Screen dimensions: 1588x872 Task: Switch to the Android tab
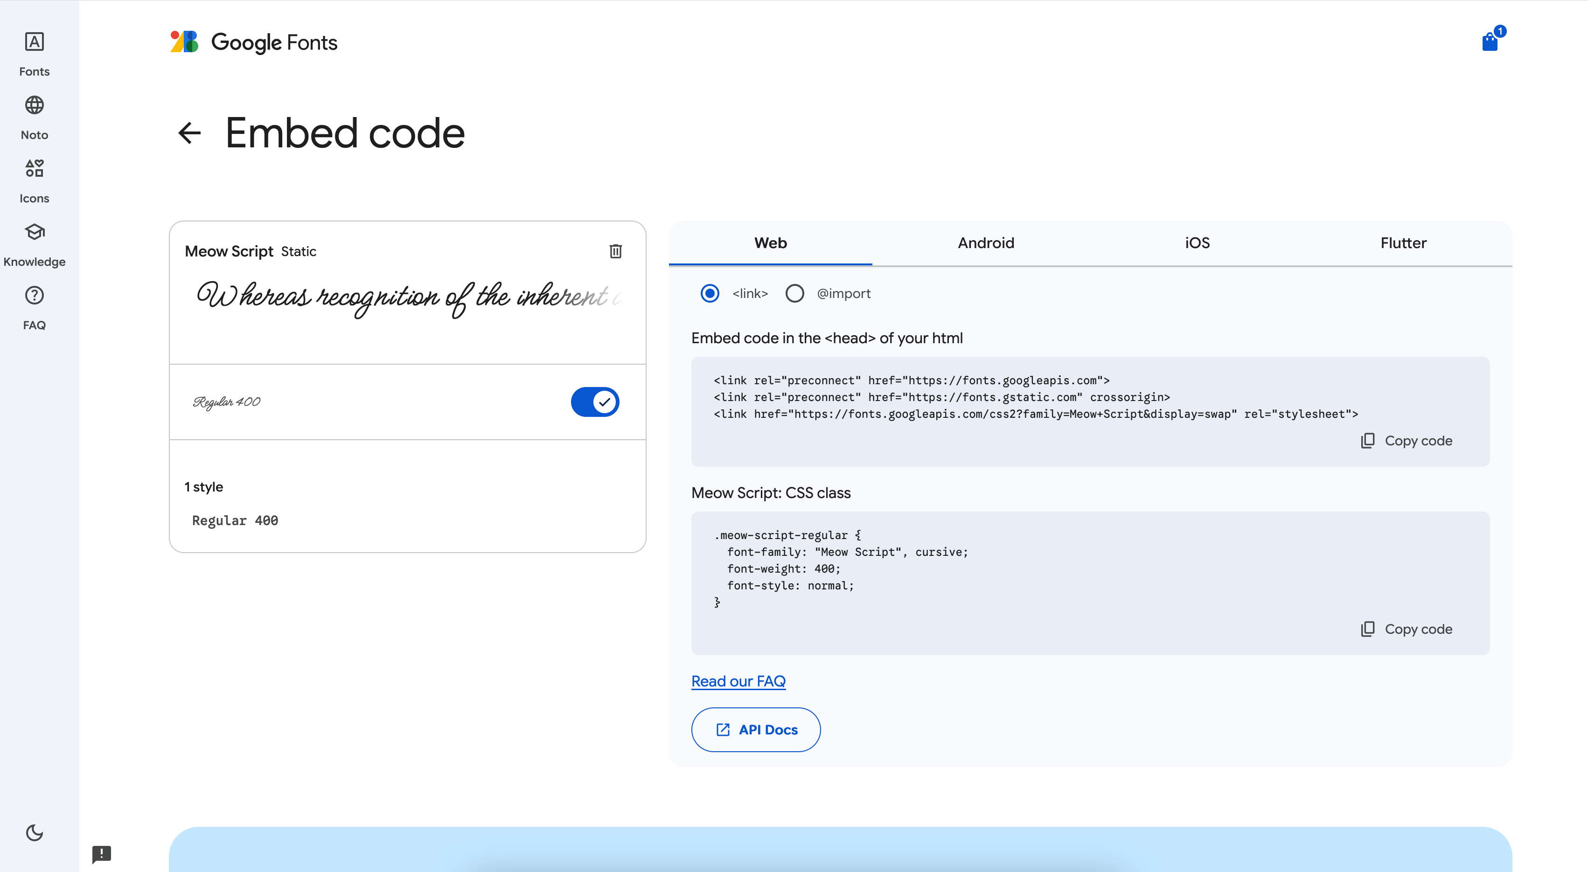pyautogui.click(x=985, y=243)
